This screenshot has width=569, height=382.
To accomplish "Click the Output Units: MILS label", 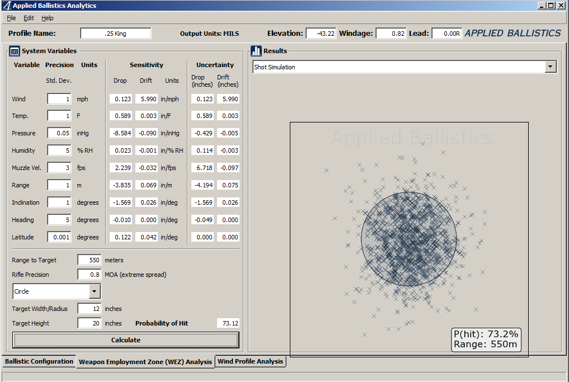I will 209,34.
